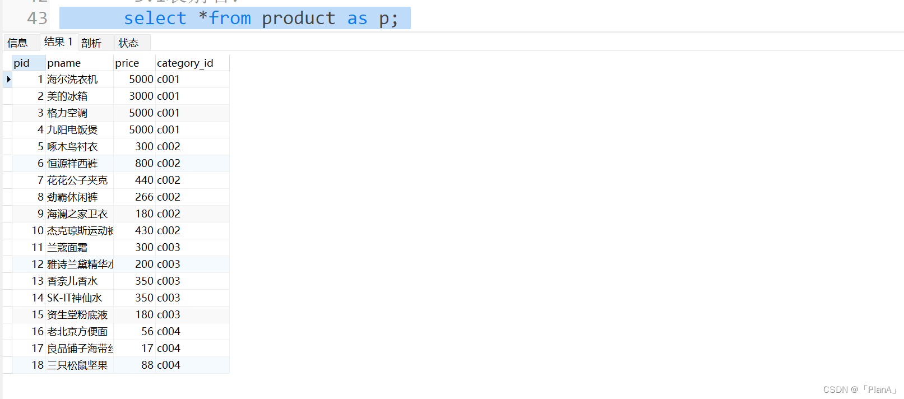
Task: Click the c001 value for 美的冰箱
Action: pos(168,96)
